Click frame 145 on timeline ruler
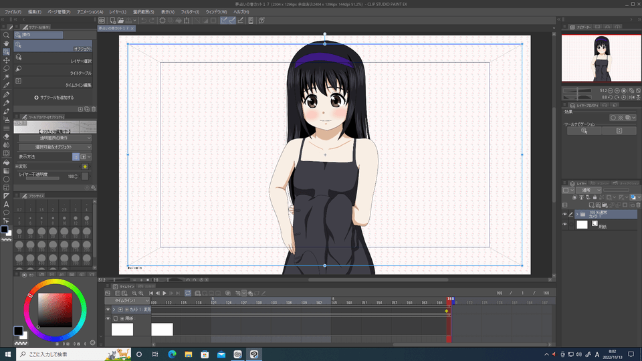 (x=334, y=302)
